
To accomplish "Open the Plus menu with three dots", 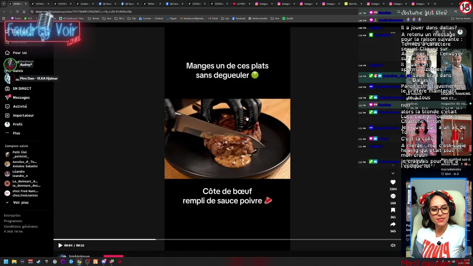I will 13,133.
